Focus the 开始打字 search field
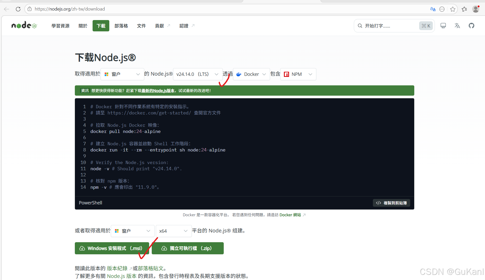 point(394,26)
